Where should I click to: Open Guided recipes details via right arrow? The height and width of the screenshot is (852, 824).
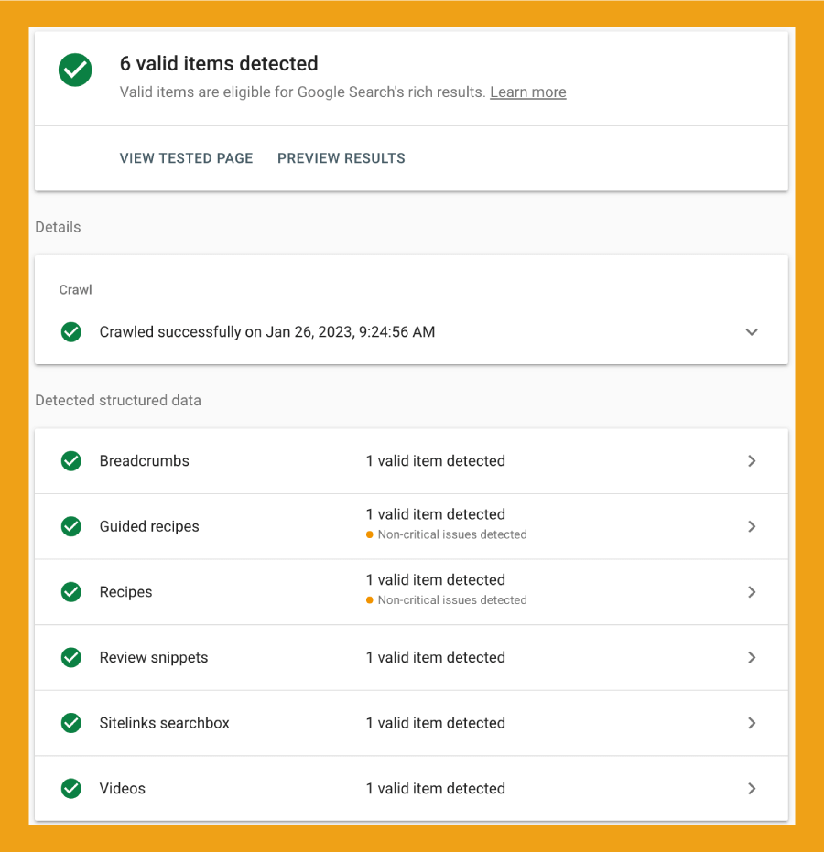(752, 526)
